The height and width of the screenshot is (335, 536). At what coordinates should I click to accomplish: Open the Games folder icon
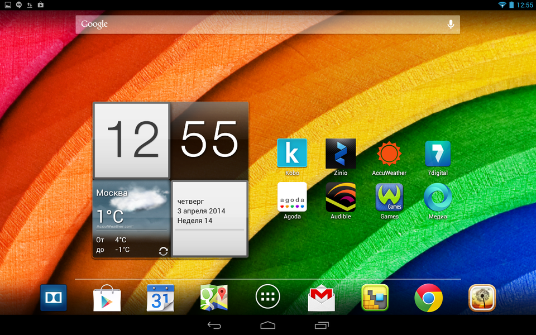click(389, 197)
